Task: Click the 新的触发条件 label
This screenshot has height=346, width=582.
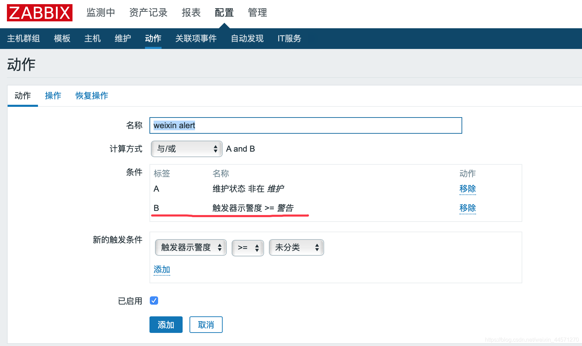Action: (x=118, y=240)
